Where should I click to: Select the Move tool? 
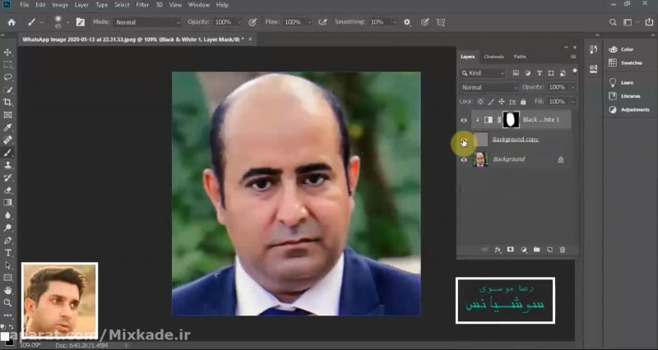coord(8,52)
